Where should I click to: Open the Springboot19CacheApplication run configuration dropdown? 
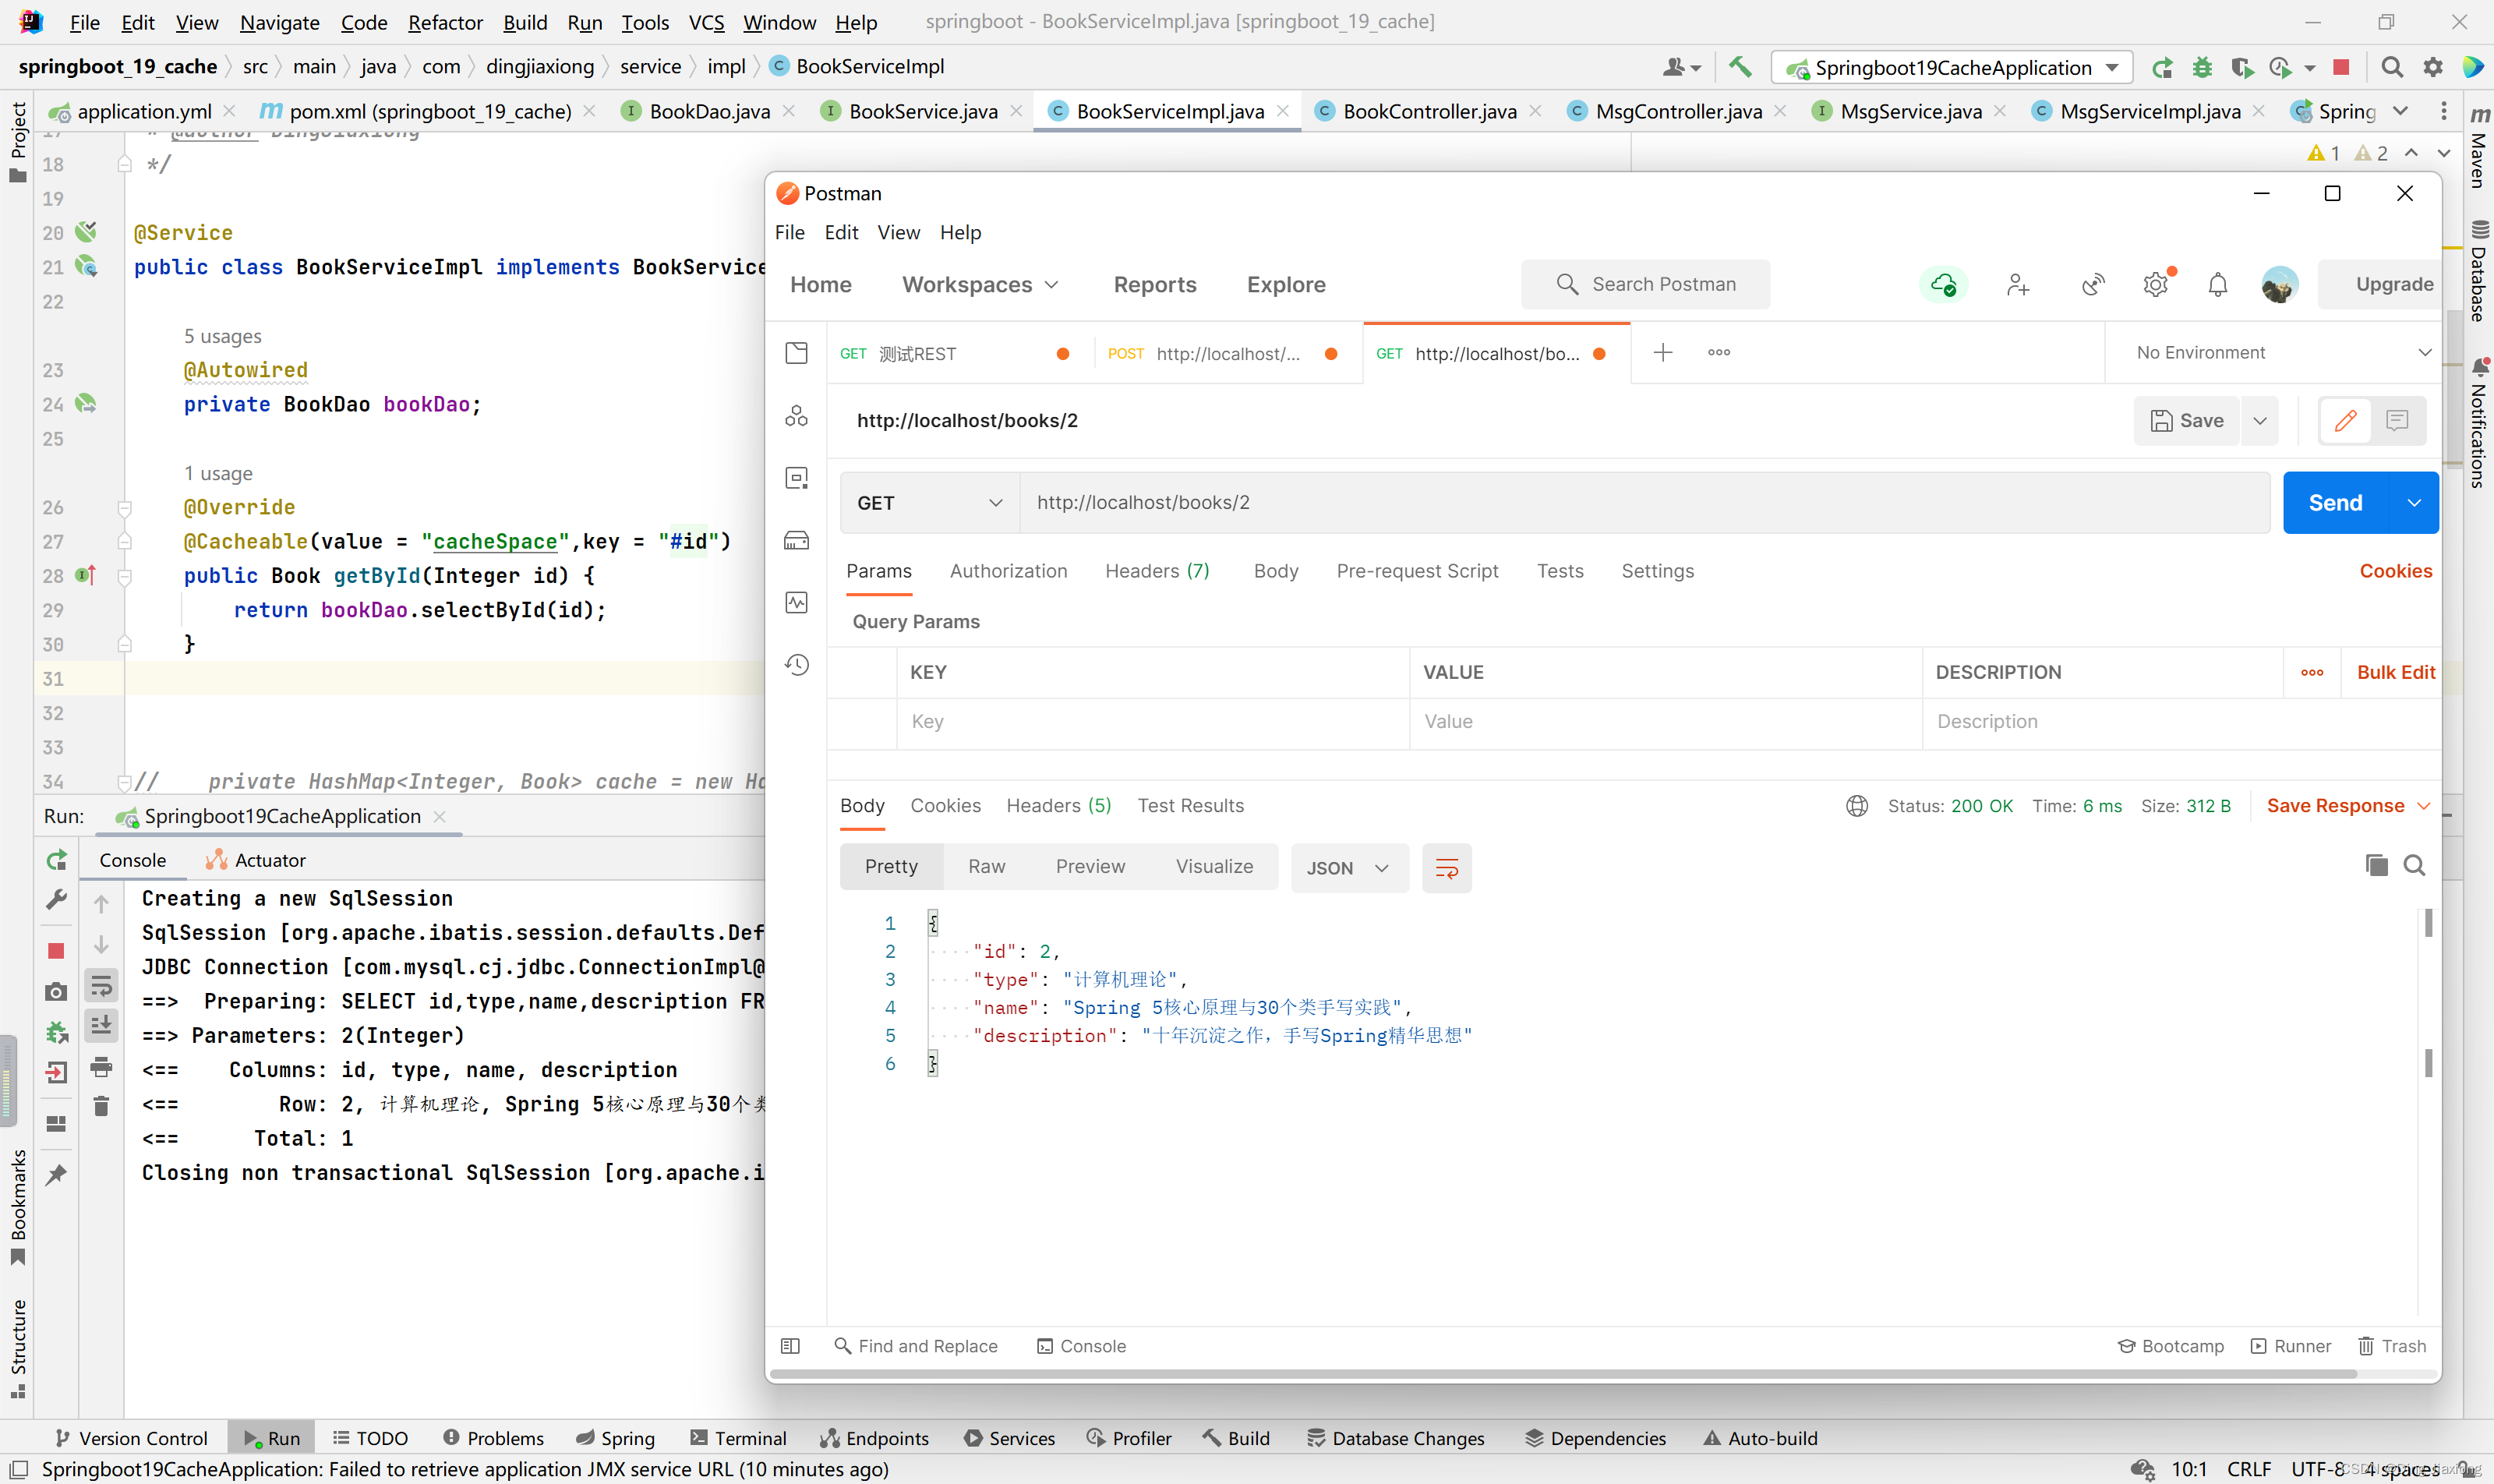pos(1952,68)
